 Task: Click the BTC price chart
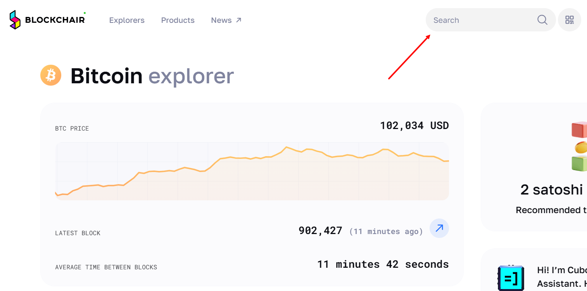click(x=252, y=171)
